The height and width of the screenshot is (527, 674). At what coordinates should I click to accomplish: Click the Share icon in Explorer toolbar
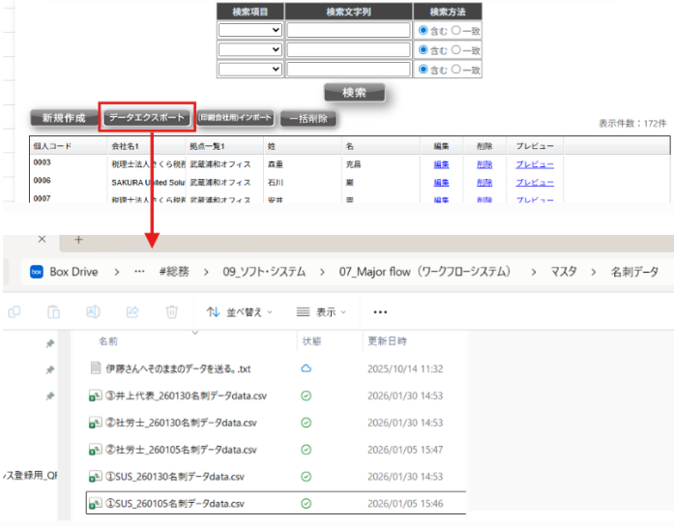(132, 312)
